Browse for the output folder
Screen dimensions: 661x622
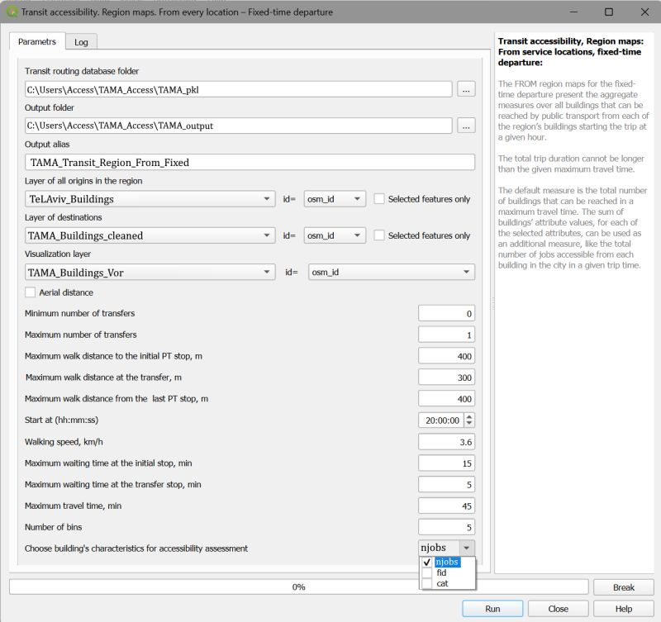click(466, 126)
